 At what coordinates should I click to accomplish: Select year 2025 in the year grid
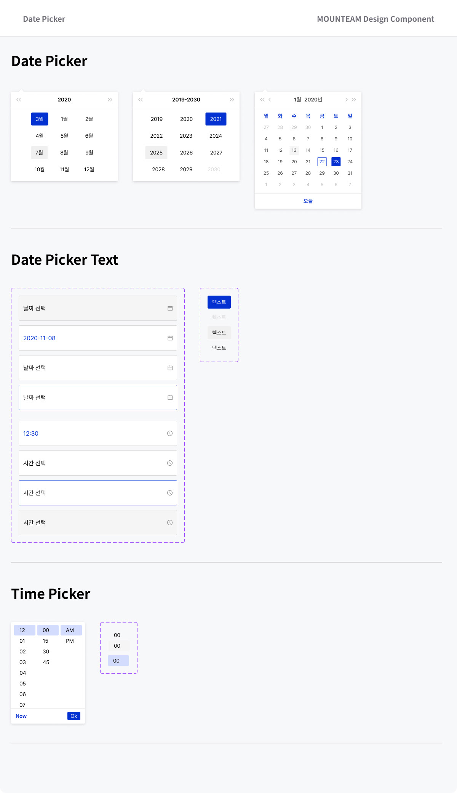(156, 153)
